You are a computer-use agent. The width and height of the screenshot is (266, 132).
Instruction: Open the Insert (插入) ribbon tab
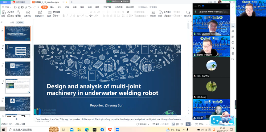(x=52, y=7)
